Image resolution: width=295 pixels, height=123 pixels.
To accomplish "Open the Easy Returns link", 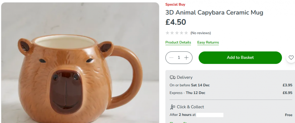I will click(208, 42).
